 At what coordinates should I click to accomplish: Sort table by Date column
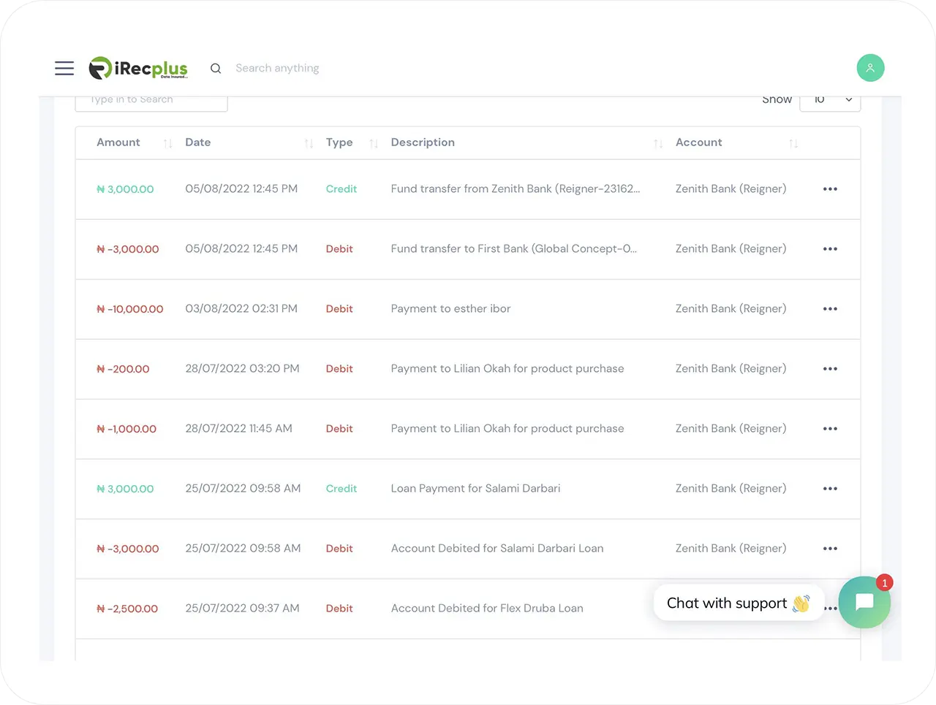pos(309,143)
